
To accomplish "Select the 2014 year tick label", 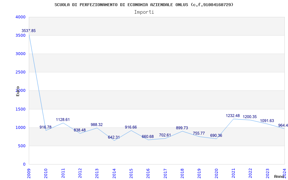I will (x=114, y=172).
